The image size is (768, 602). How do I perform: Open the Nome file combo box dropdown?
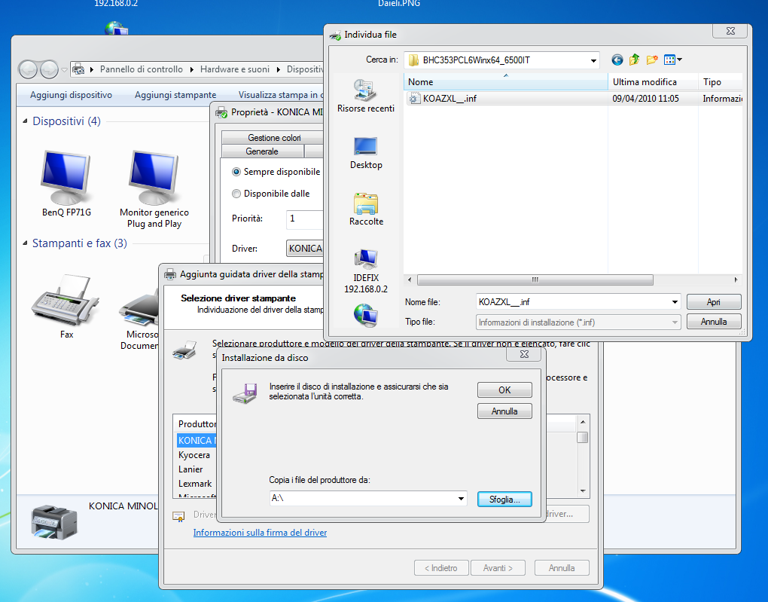click(x=674, y=302)
